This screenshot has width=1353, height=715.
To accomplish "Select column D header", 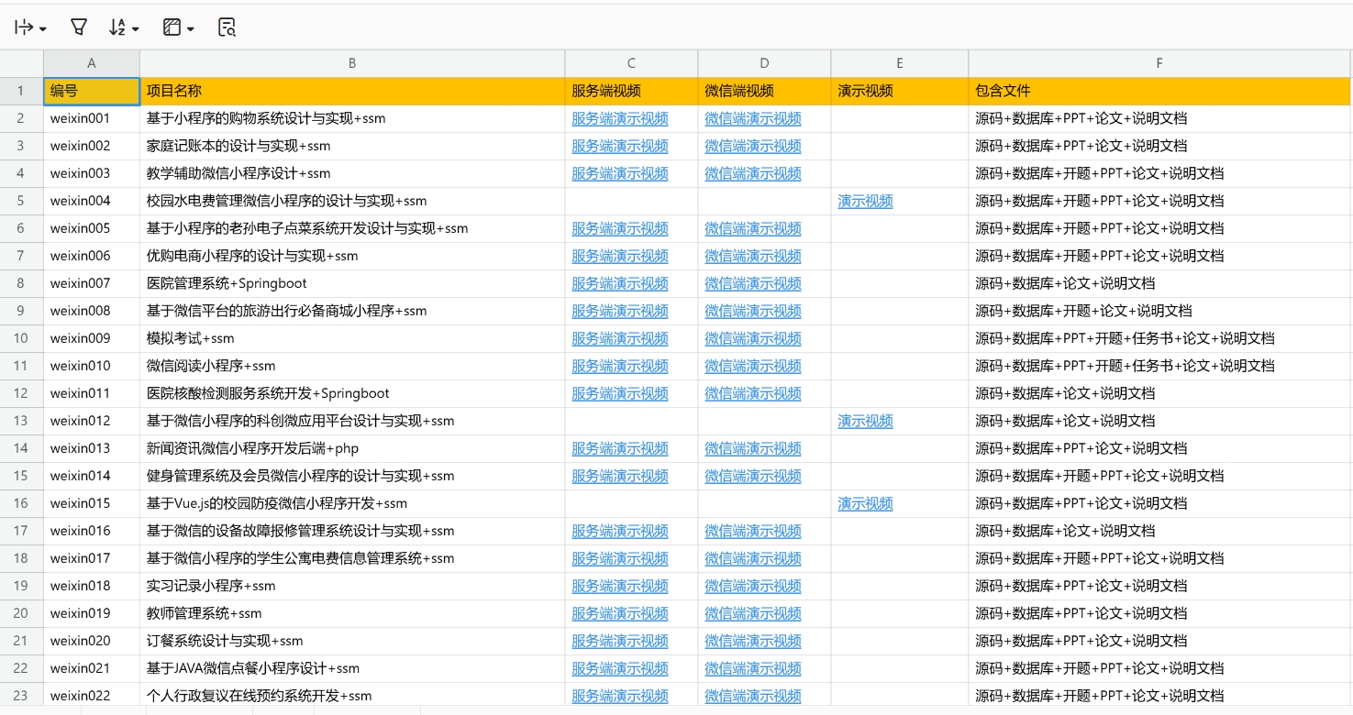I will (764, 63).
